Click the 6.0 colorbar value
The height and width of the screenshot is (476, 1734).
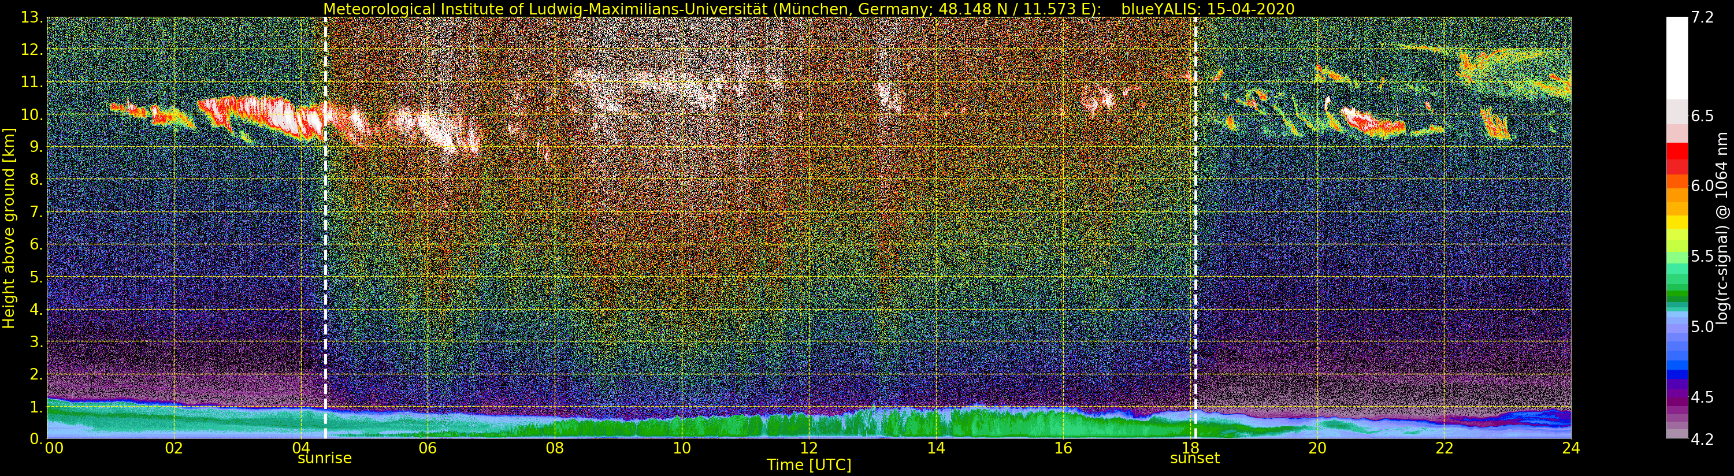tap(1702, 186)
